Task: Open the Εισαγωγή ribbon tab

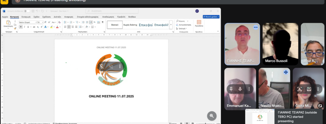Action: pyautogui.click(x=26, y=17)
